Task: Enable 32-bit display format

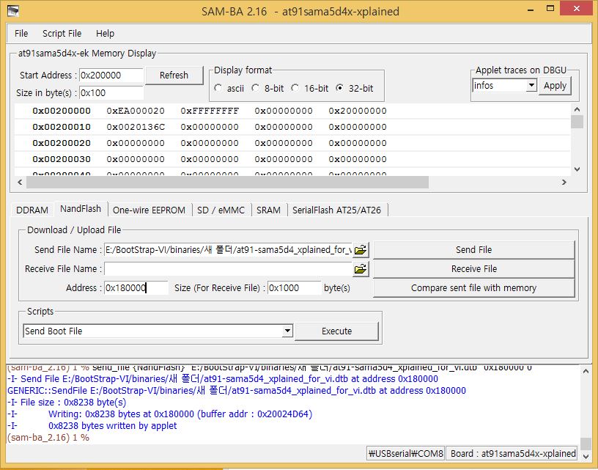Action: pyautogui.click(x=339, y=88)
